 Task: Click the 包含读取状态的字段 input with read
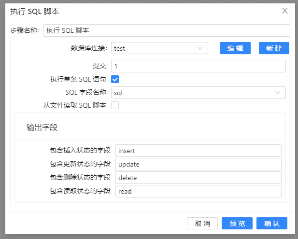pos(198,191)
